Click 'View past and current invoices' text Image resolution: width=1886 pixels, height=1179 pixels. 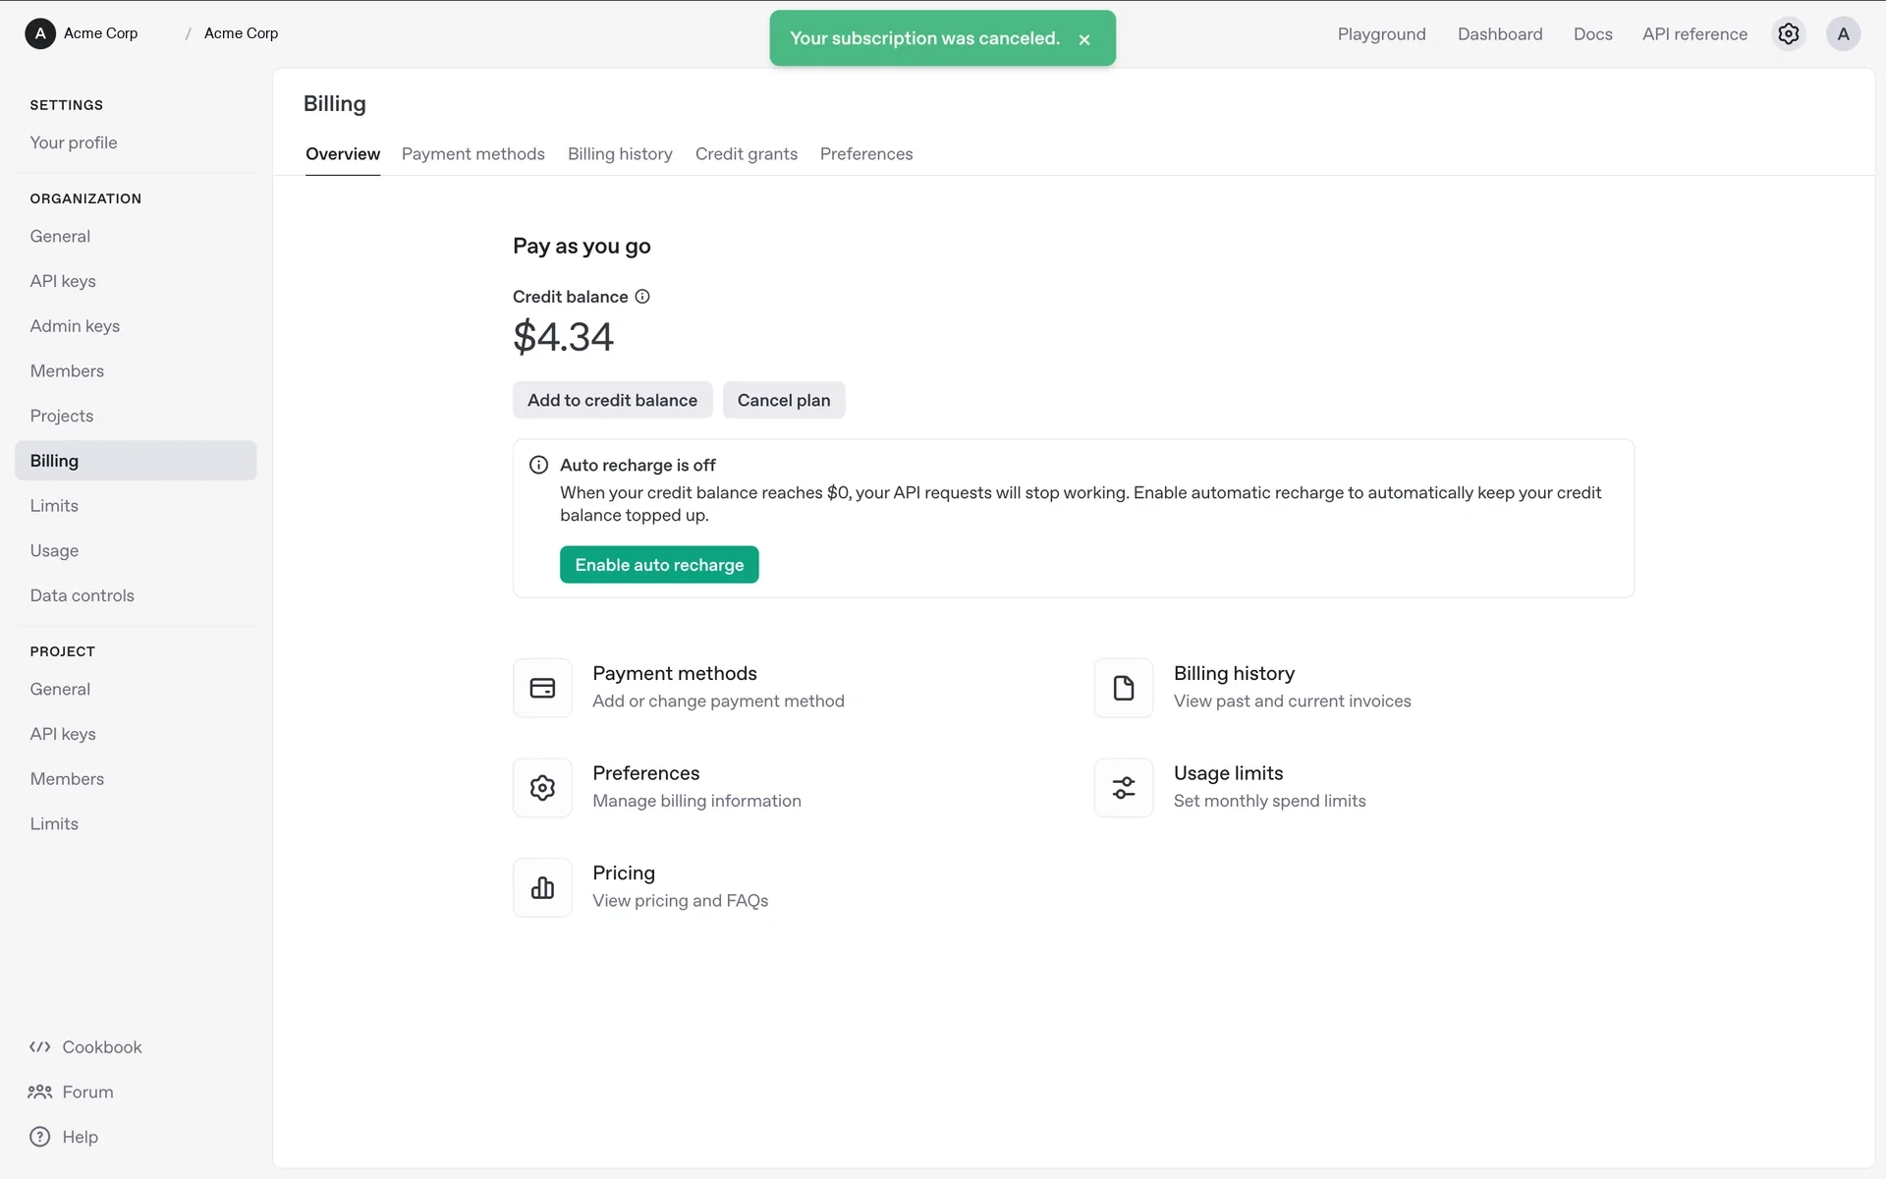click(1292, 702)
